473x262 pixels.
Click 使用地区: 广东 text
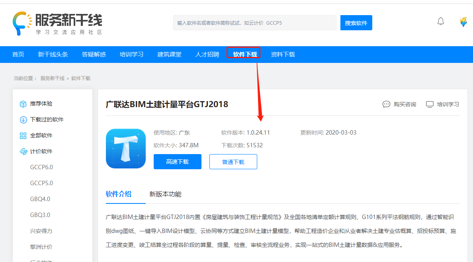pyautogui.click(x=172, y=133)
